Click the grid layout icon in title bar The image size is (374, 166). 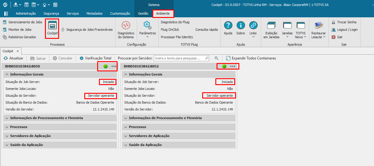[x=55, y=5]
